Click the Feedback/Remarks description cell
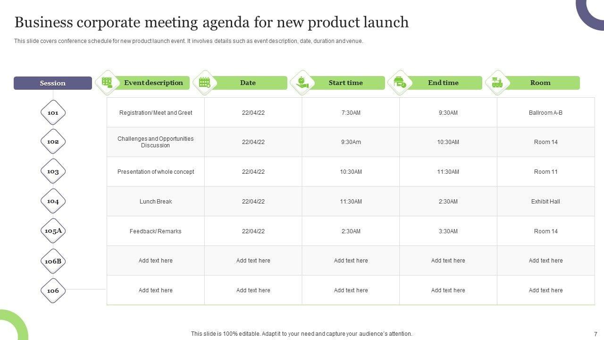Screen dimensions: 604x340 coord(156,231)
